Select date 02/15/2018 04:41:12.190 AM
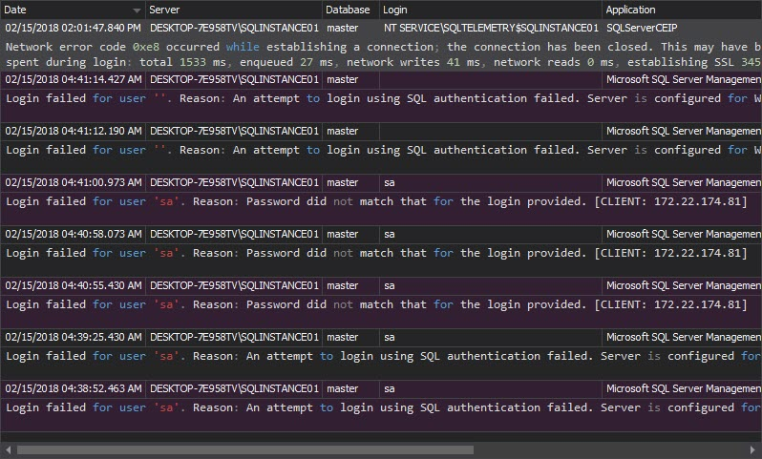 (74, 131)
